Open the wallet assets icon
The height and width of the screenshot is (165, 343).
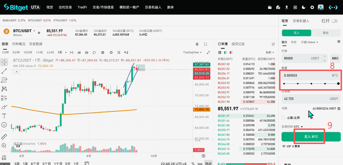(x=270, y=7)
